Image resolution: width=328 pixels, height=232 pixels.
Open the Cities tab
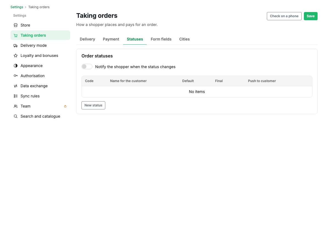click(185, 39)
